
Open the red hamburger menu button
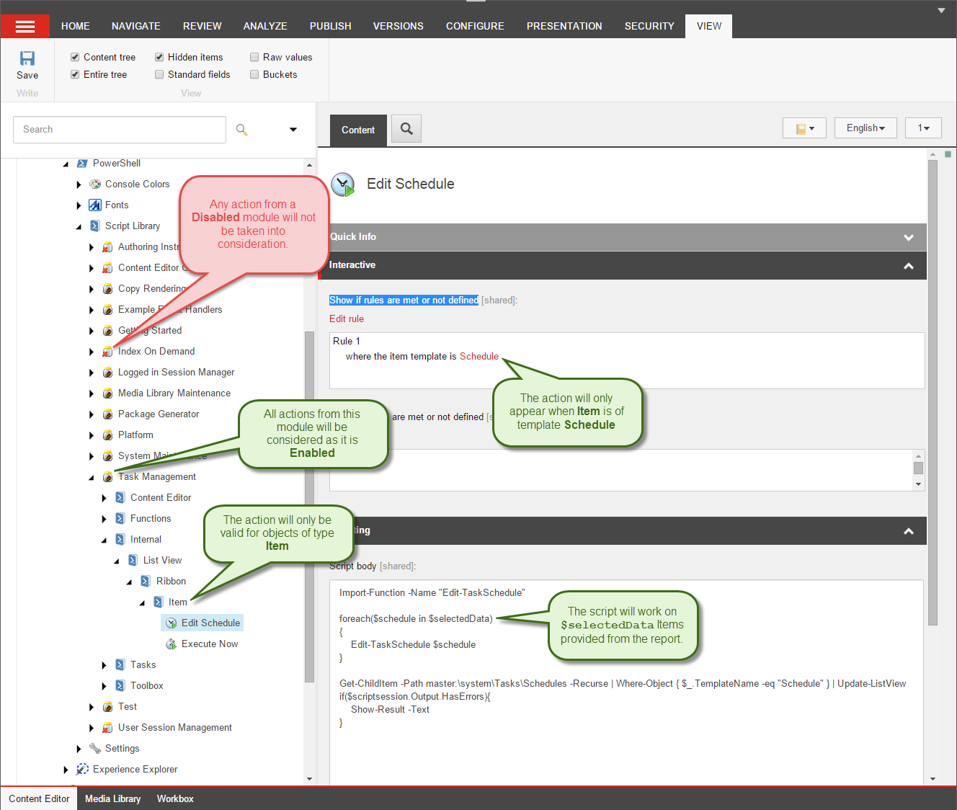(25, 27)
